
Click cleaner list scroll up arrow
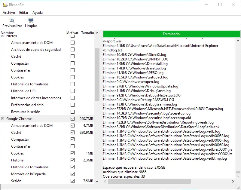(x=97, y=33)
